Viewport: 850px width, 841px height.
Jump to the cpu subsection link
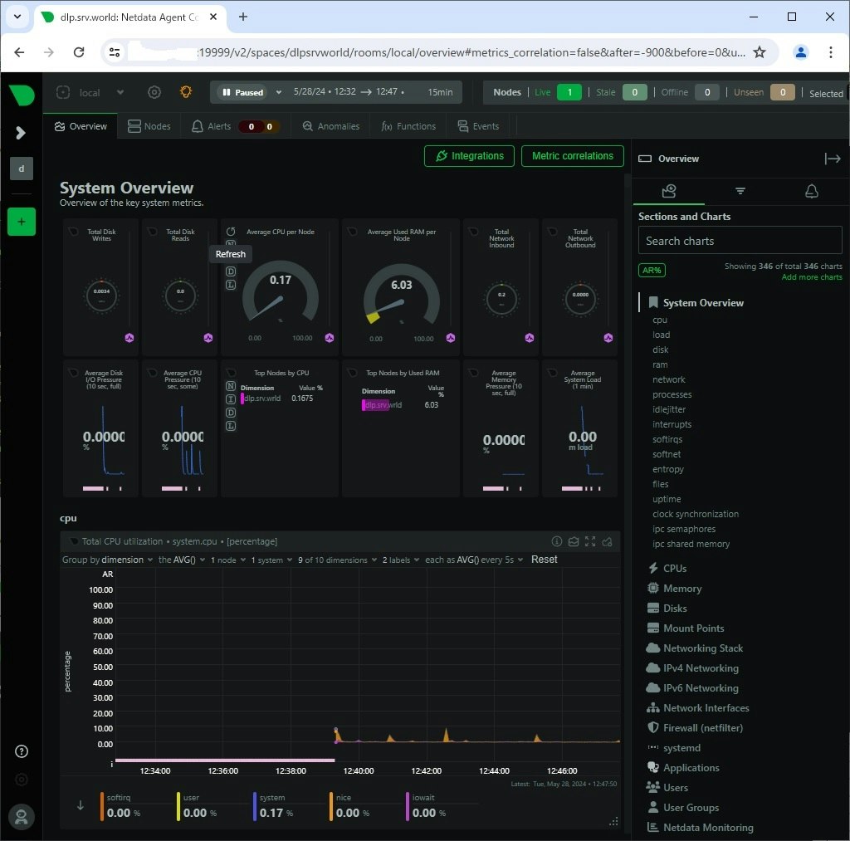coord(660,320)
